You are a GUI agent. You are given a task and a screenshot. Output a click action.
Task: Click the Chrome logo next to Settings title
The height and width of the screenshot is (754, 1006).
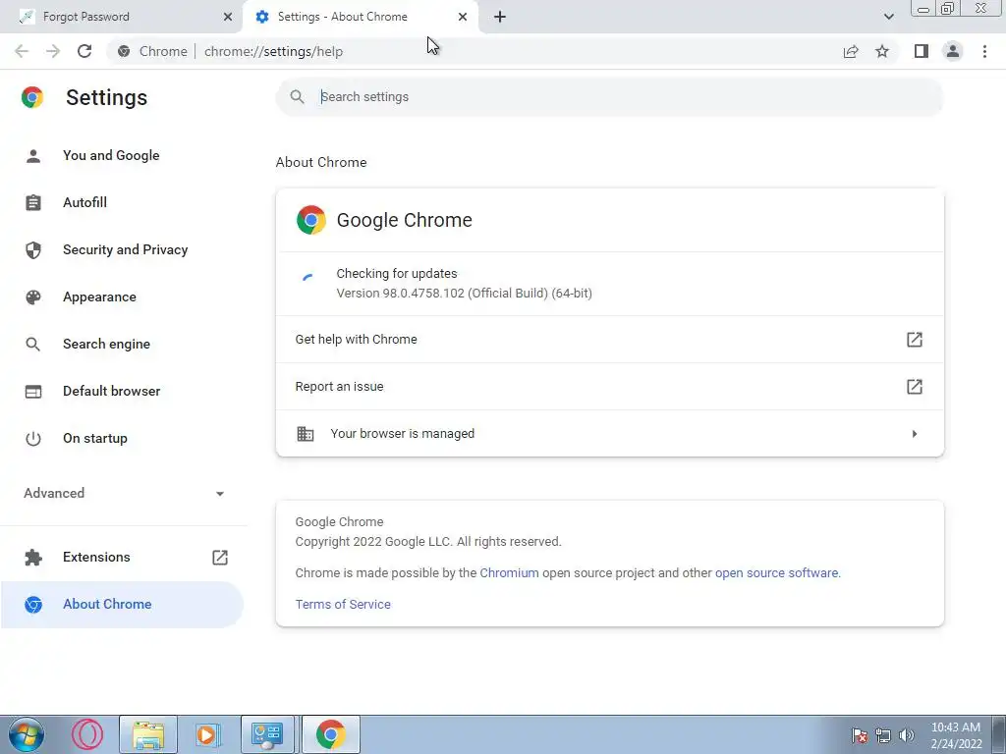(x=32, y=97)
